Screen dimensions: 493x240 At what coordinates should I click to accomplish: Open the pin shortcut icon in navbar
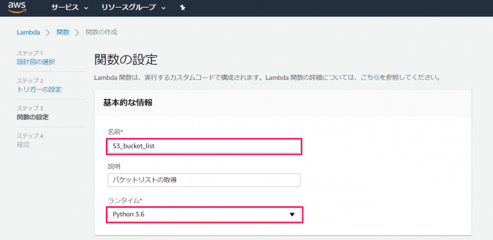(x=182, y=8)
